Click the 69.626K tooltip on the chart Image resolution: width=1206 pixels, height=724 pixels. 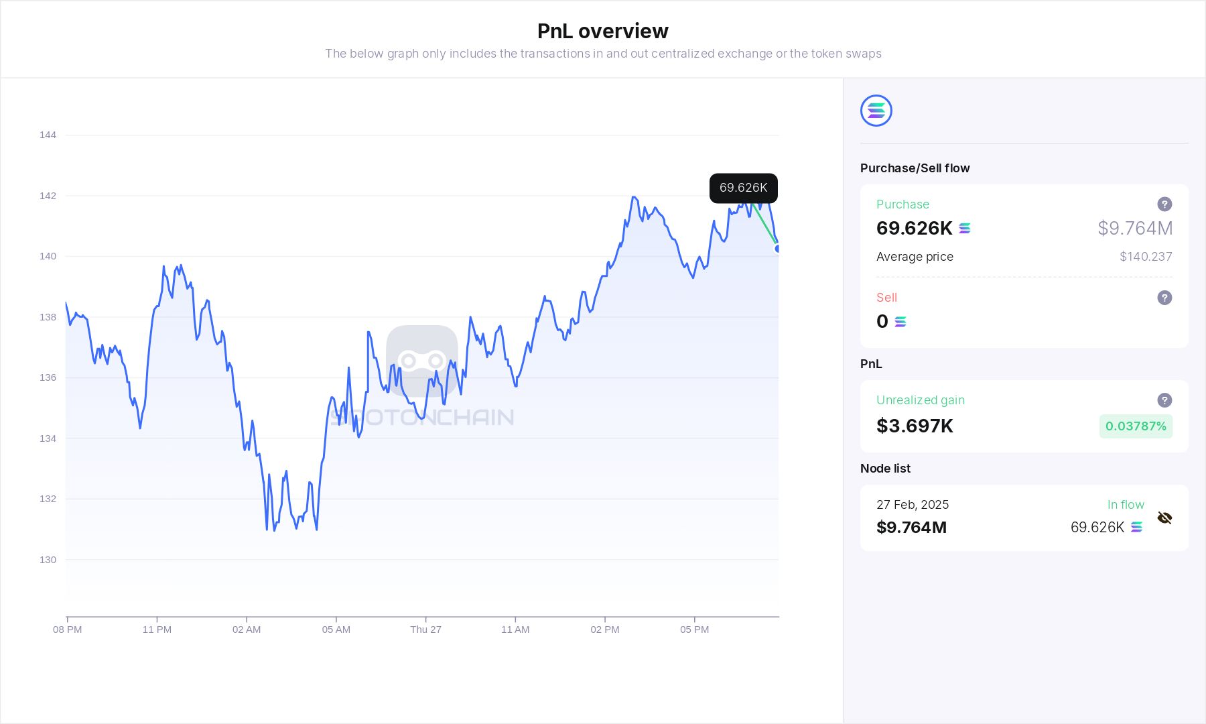pyautogui.click(x=743, y=188)
